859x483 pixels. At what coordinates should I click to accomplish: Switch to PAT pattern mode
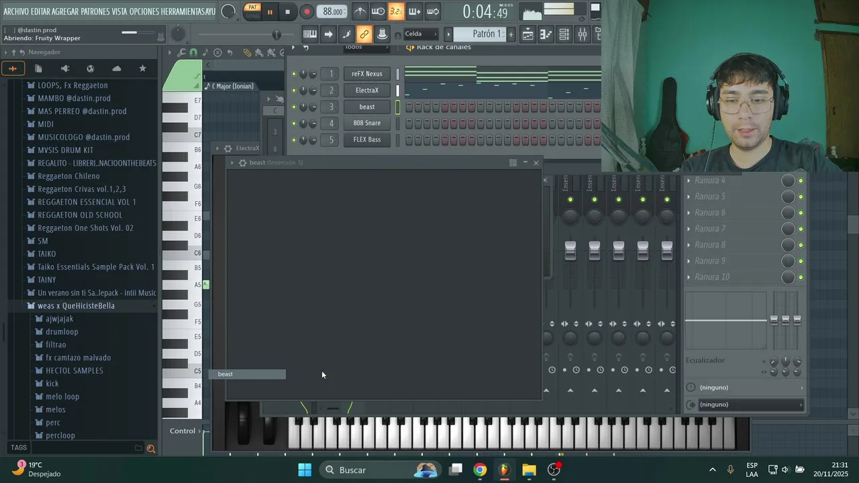click(252, 7)
